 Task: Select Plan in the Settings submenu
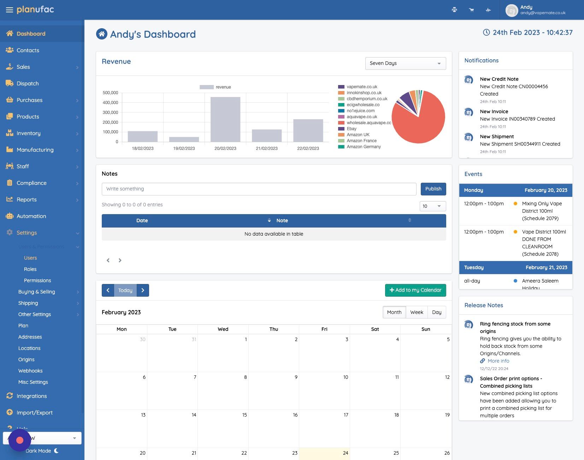23,326
